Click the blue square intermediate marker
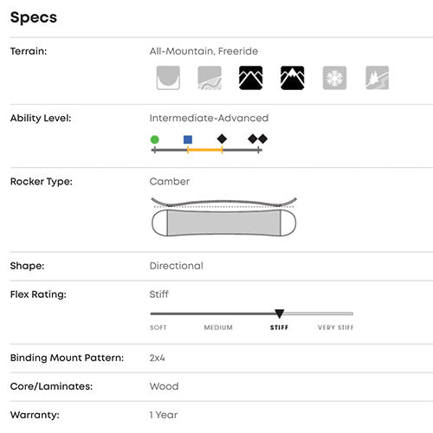Screen dimensions: 433x433 pyautogui.click(x=188, y=139)
